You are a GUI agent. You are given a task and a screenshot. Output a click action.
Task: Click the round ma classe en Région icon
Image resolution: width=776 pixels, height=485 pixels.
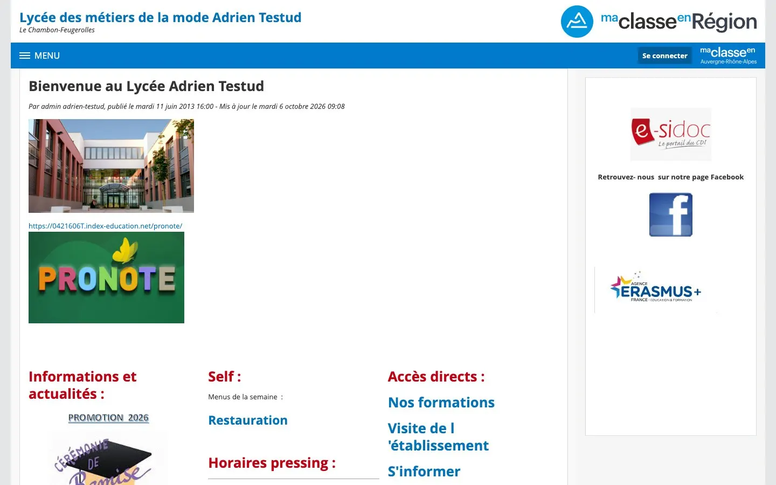(577, 22)
